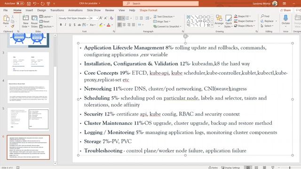The width and height of the screenshot is (301, 169).
Task: Open the Review tab
Action: coord(110,10)
